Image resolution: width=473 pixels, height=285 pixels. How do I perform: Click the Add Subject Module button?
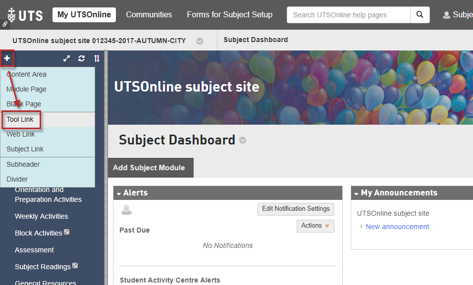coord(149,168)
